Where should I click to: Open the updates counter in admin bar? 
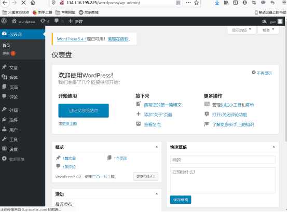click(45, 21)
